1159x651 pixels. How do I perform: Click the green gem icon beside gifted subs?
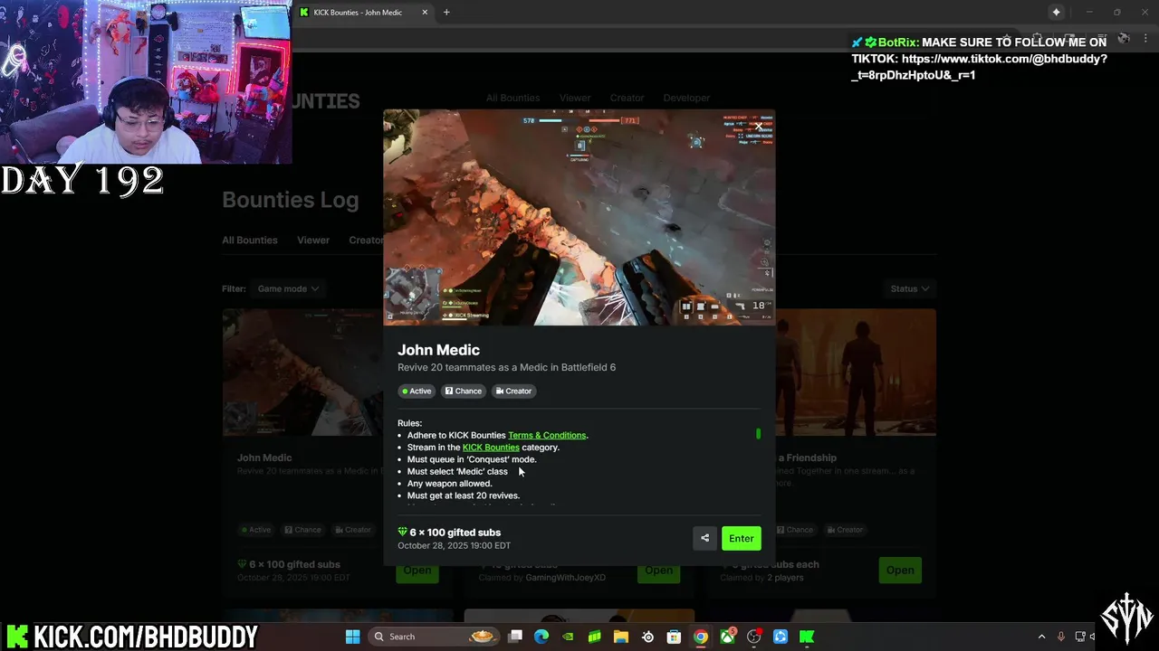coord(403,533)
